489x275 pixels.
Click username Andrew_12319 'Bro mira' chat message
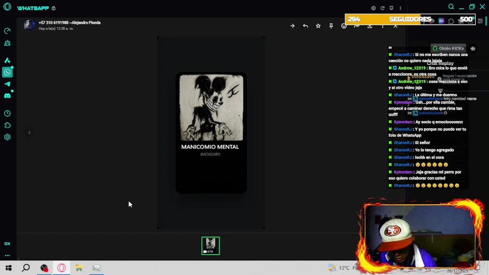[x=412, y=68]
